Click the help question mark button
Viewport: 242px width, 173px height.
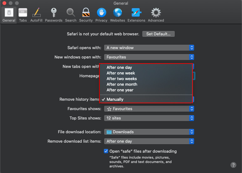[233, 165]
